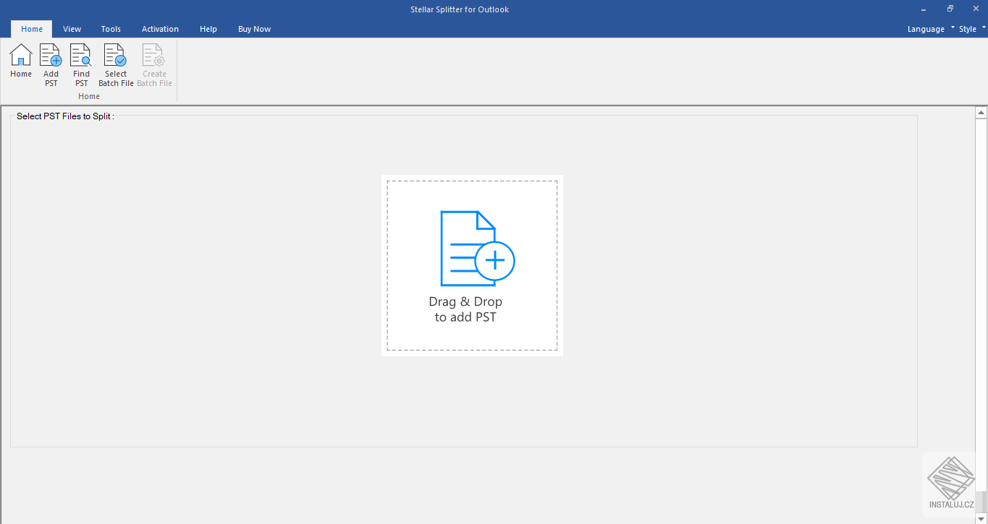Click the Buy Now tab
Viewport: 988px width, 524px height.
tap(254, 29)
